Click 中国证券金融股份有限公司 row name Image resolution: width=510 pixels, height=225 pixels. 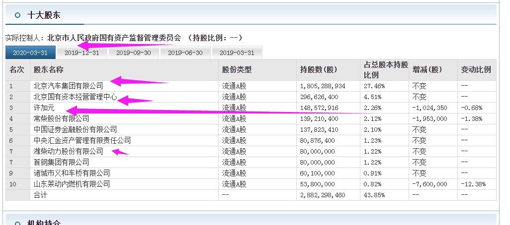(x=75, y=130)
